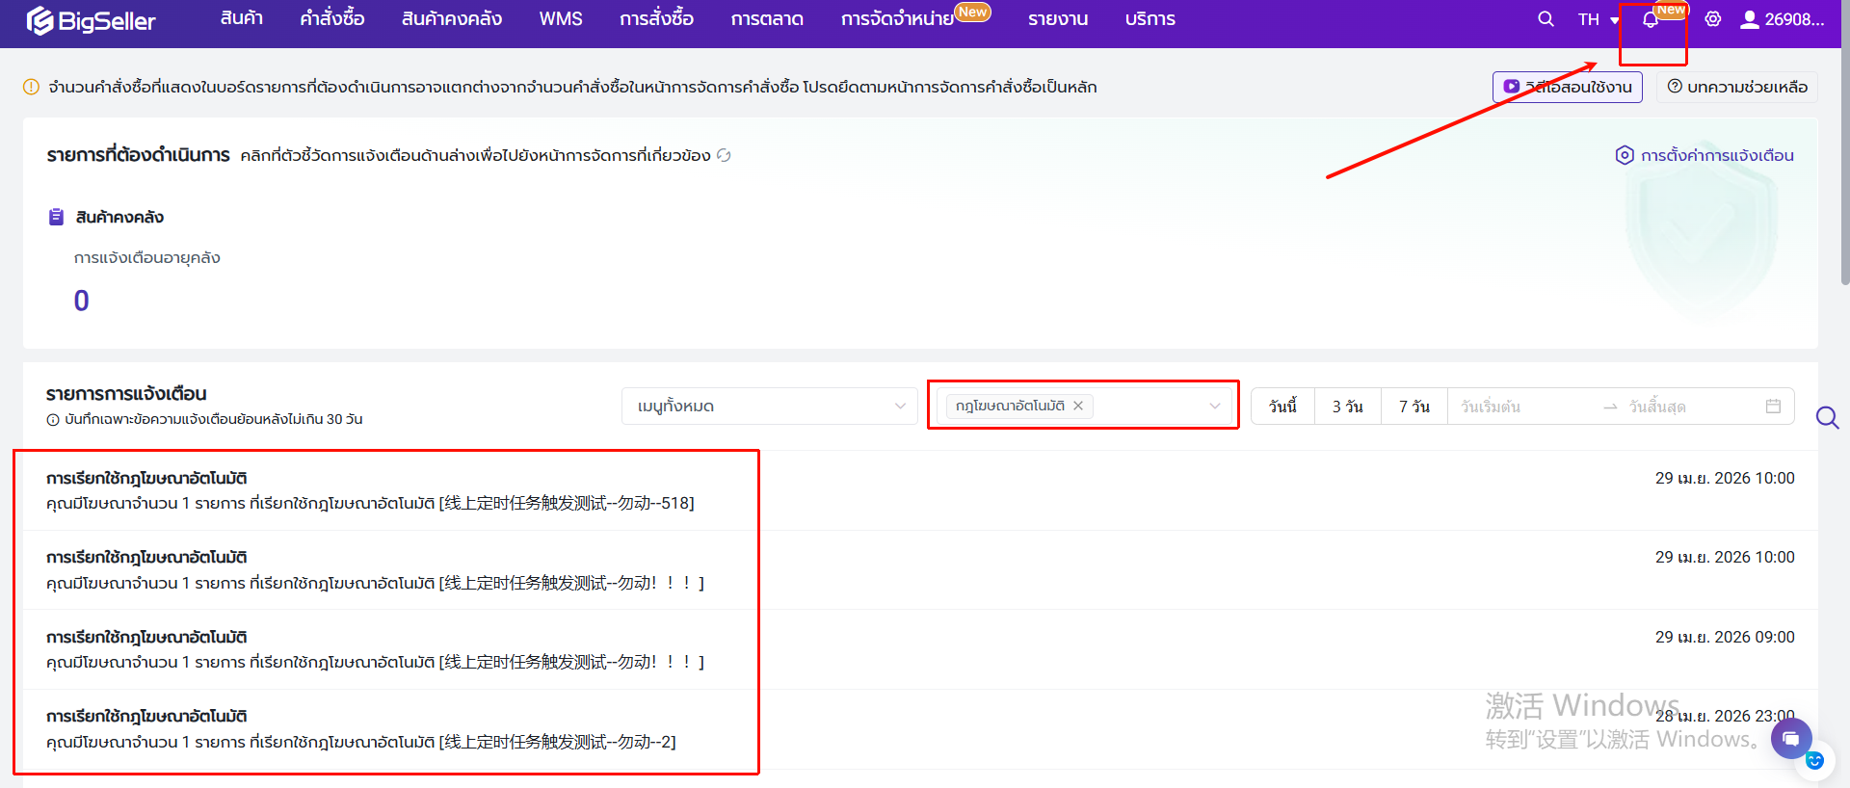Select the 3 วัน date range option
1850x788 pixels.
[x=1347, y=407]
